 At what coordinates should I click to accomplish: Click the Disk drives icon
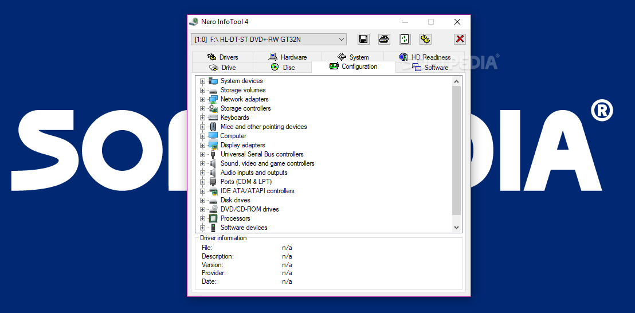tap(213, 201)
